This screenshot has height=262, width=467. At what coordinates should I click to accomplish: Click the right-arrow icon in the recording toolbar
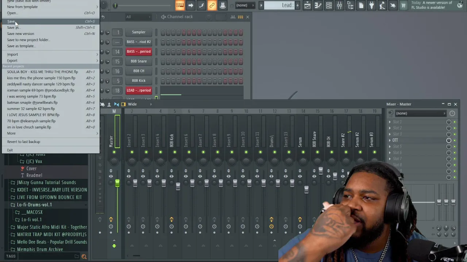(190, 5)
